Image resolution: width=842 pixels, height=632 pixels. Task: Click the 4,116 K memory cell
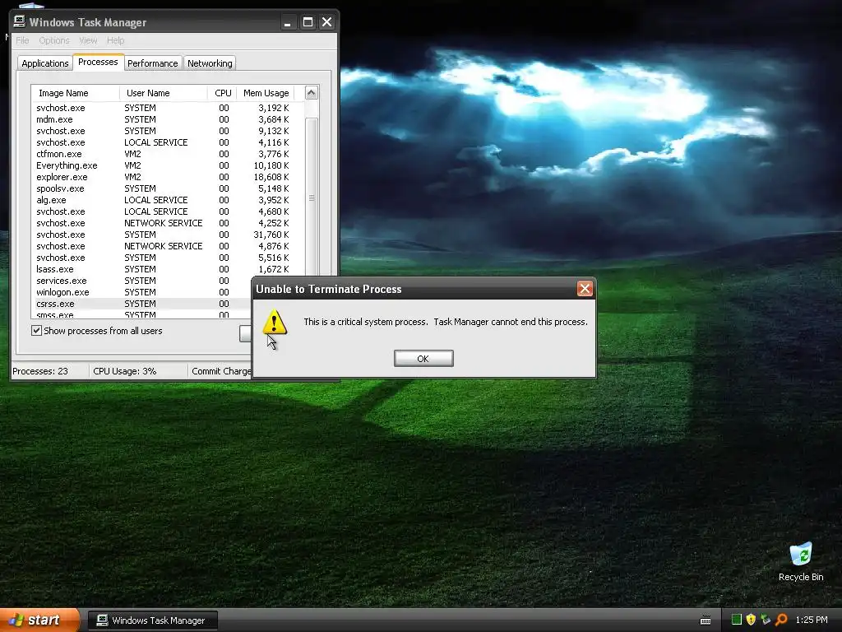coord(273,142)
